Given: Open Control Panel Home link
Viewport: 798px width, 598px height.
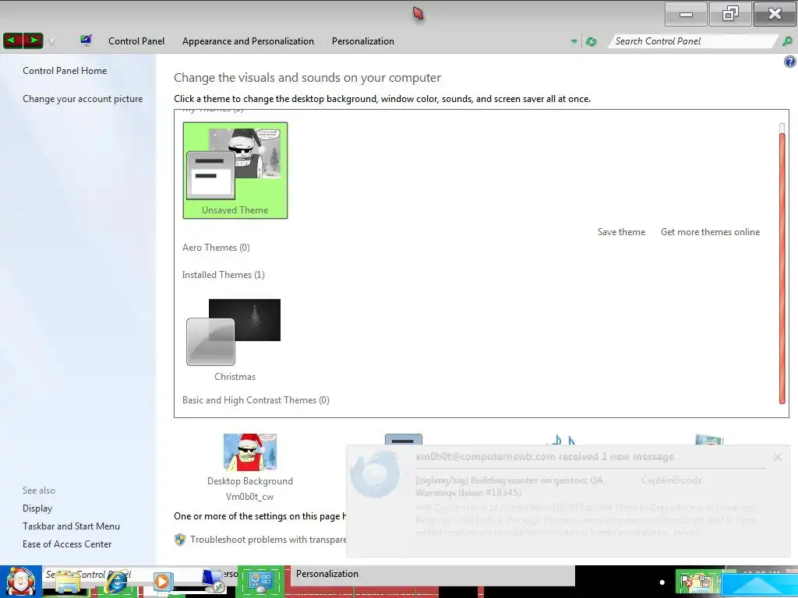Looking at the screenshot, I should 65,71.
